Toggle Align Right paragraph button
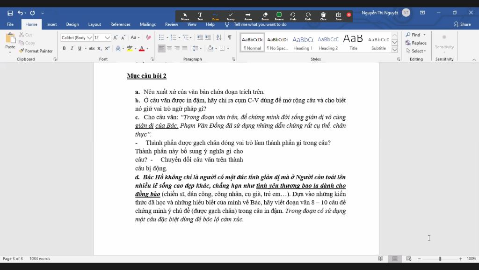Viewport: 479px width, 270px height. (x=177, y=48)
